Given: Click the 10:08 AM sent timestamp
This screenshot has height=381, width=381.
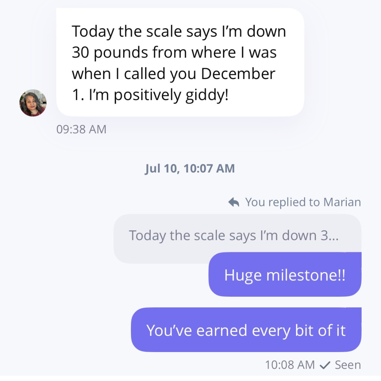Looking at the screenshot, I should [290, 365].
